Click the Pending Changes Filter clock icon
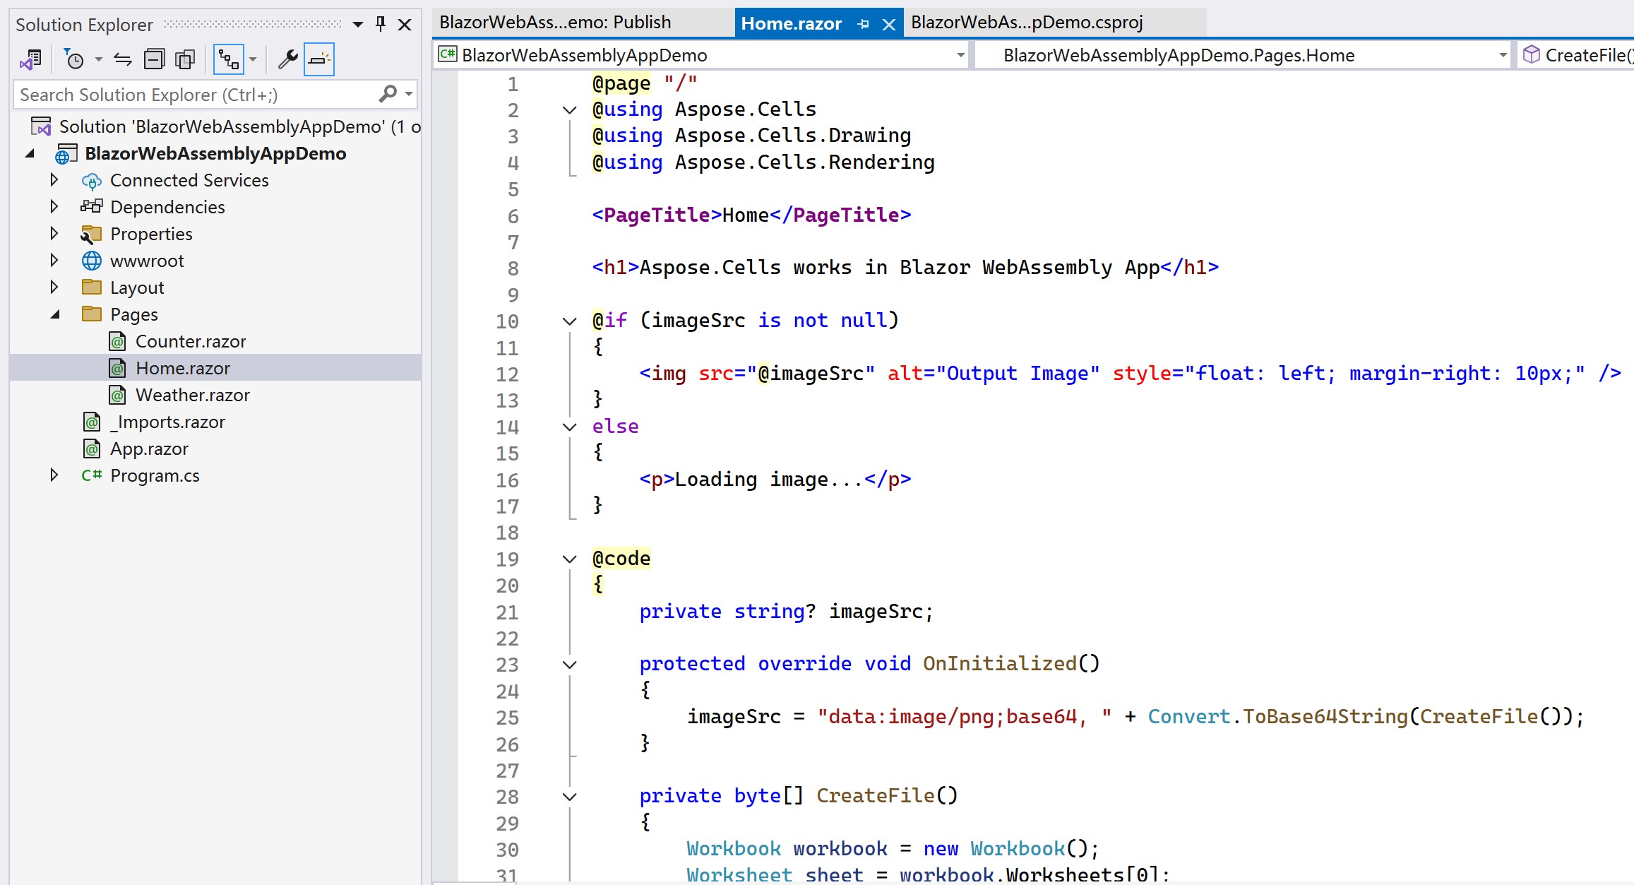Image resolution: width=1634 pixels, height=885 pixels. point(74,60)
